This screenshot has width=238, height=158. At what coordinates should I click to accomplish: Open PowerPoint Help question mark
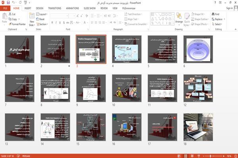pyautogui.click(x=215, y=3)
